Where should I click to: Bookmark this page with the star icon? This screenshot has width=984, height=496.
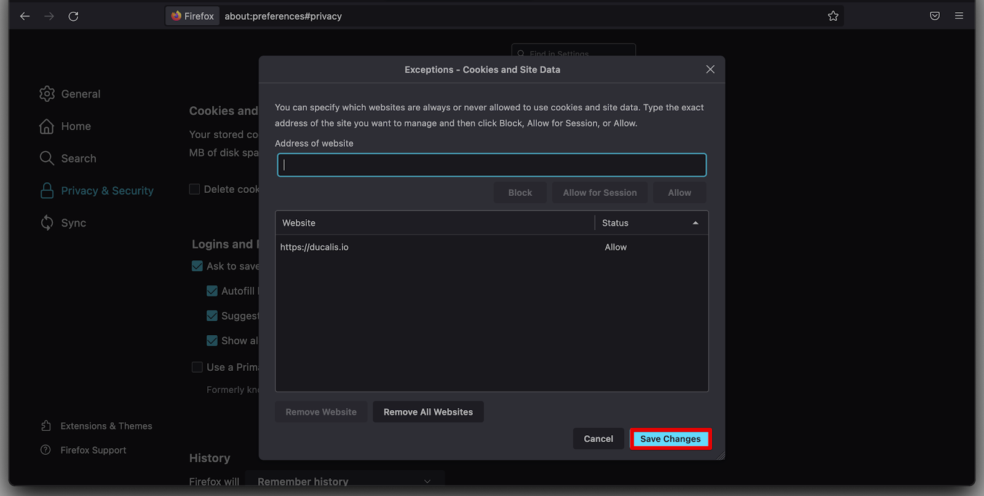pos(833,17)
